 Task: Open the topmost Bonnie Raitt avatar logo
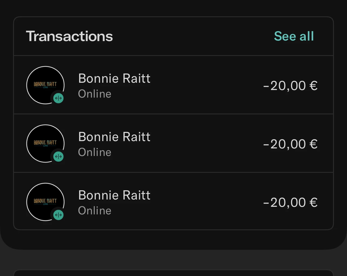(45, 85)
